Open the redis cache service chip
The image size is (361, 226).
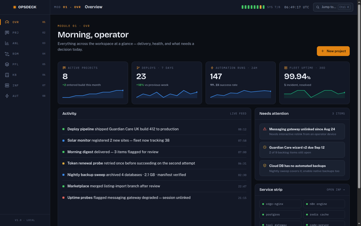point(324,214)
